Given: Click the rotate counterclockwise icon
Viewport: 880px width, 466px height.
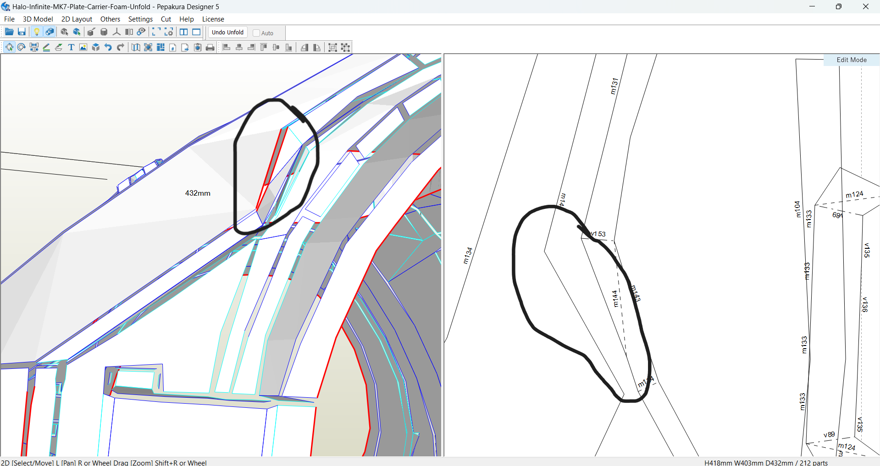Looking at the screenshot, I should click(x=304, y=47).
